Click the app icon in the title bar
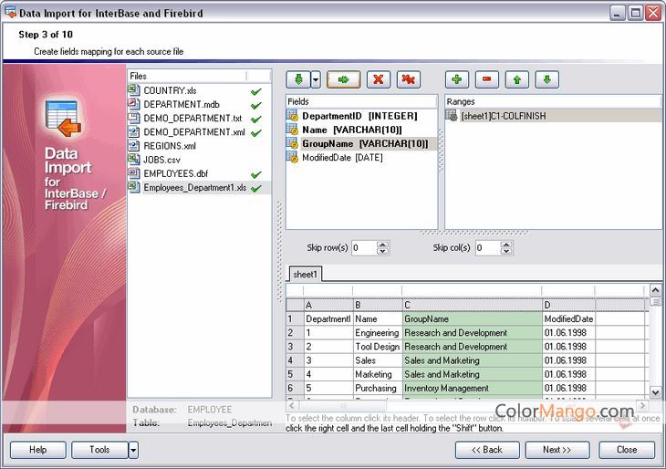666x469 pixels. (10, 13)
